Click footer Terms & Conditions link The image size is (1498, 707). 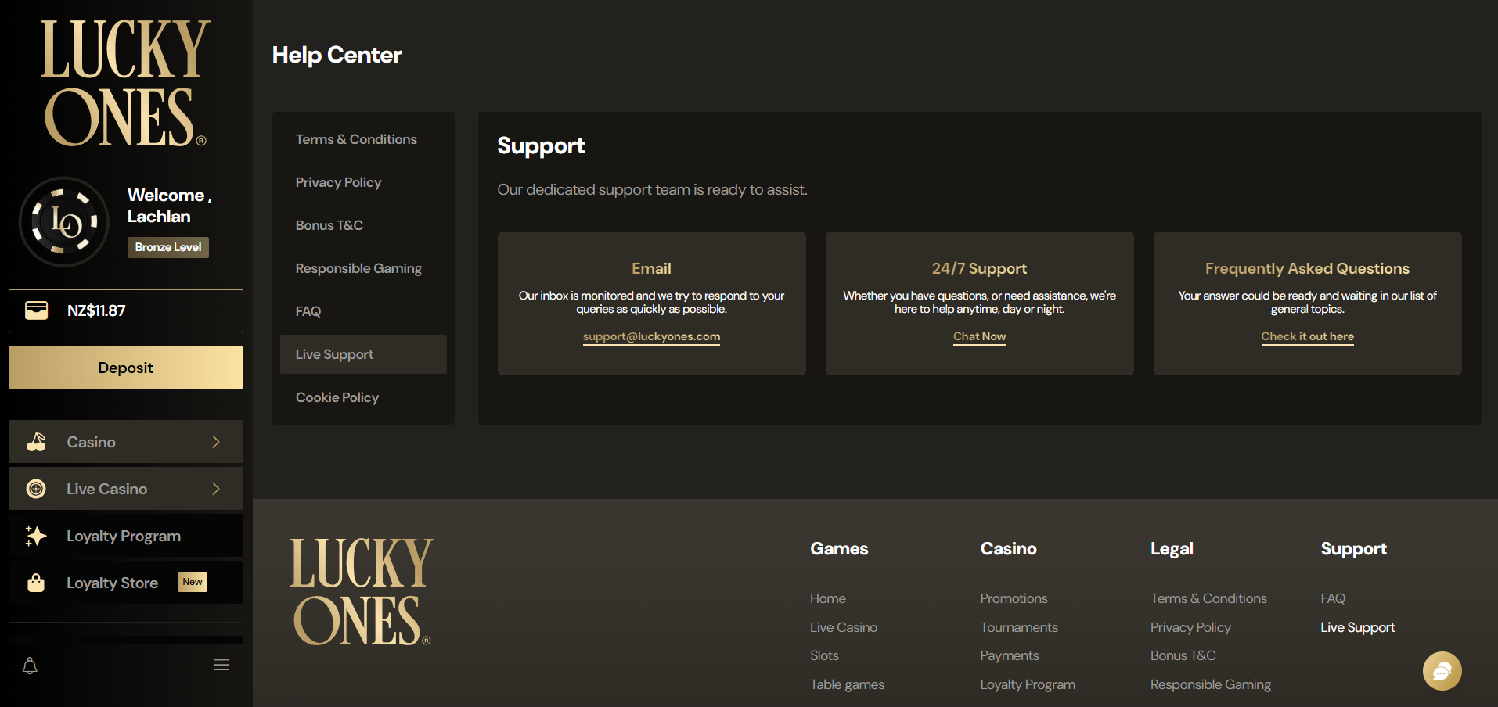point(1208,598)
